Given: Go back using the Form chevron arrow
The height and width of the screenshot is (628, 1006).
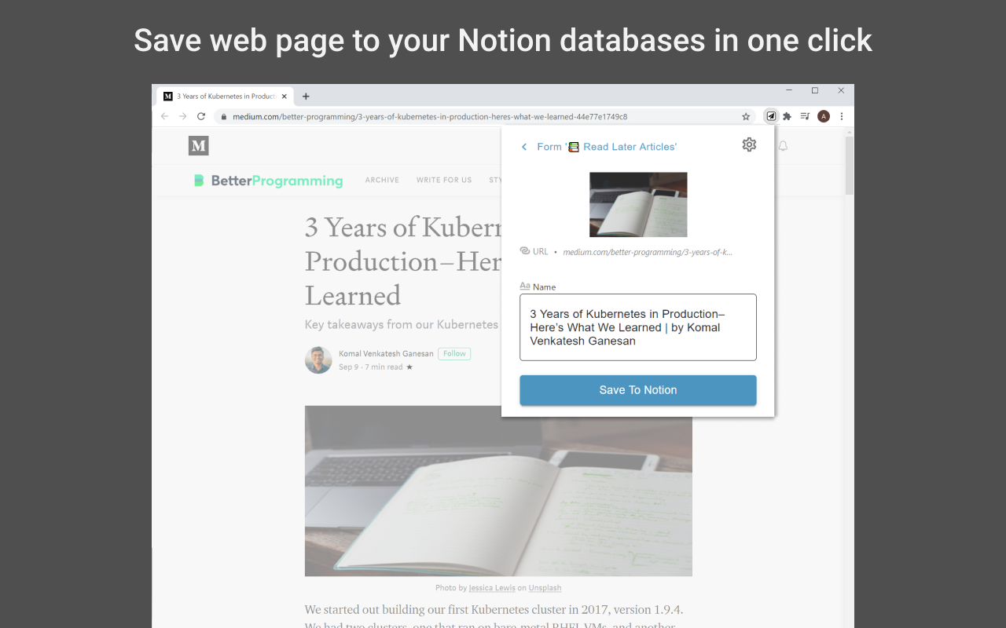Looking at the screenshot, I should [x=524, y=147].
